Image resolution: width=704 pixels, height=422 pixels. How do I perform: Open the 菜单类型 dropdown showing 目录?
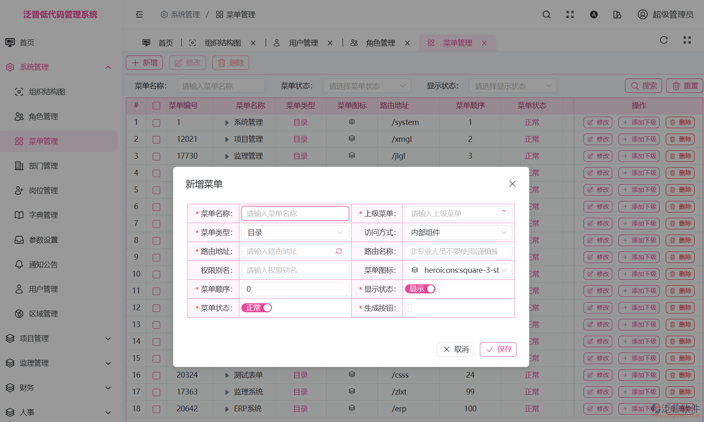coord(295,232)
